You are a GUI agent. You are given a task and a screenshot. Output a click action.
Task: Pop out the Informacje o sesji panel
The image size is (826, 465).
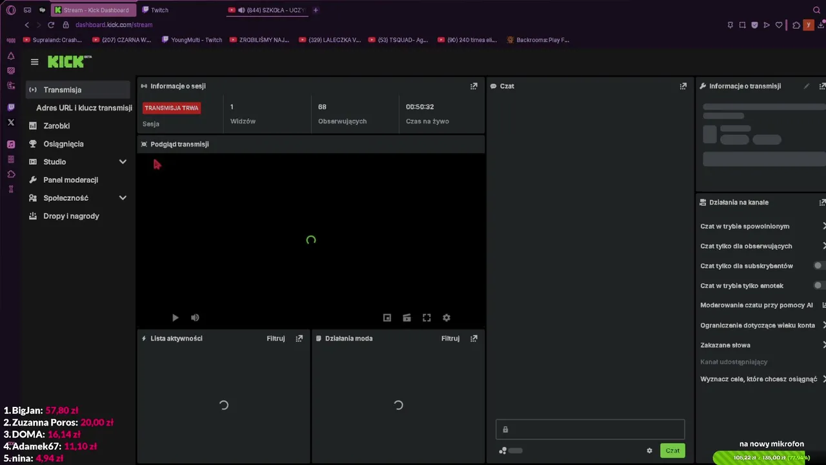tap(474, 86)
